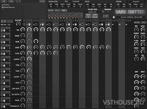This screenshot has width=147, height=109.
Task: Check the Probability box for step 1
Action: click(x=29, y=105)
